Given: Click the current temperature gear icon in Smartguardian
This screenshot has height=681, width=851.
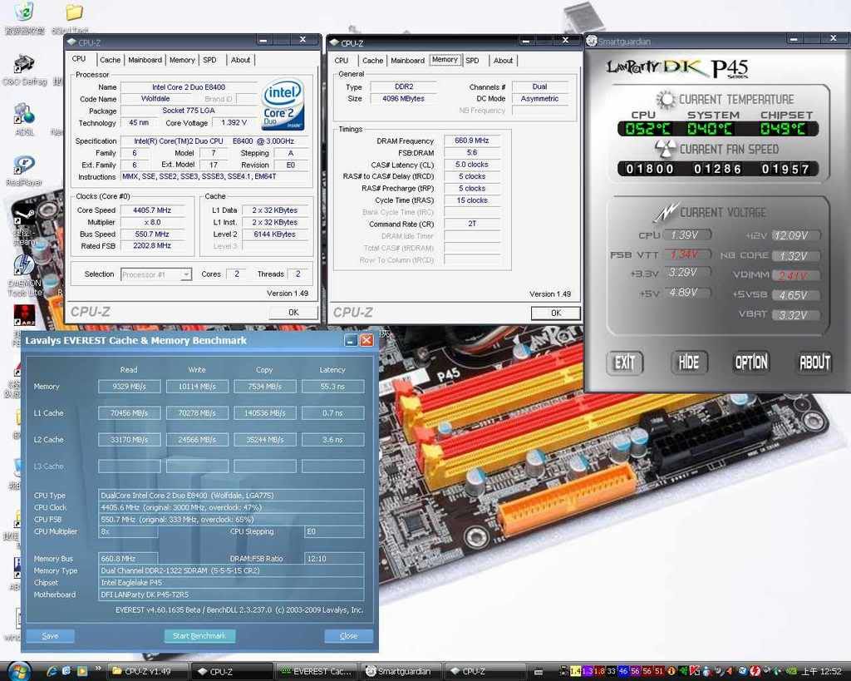Looking at the screenshot, I should click(x=666, y=100).
